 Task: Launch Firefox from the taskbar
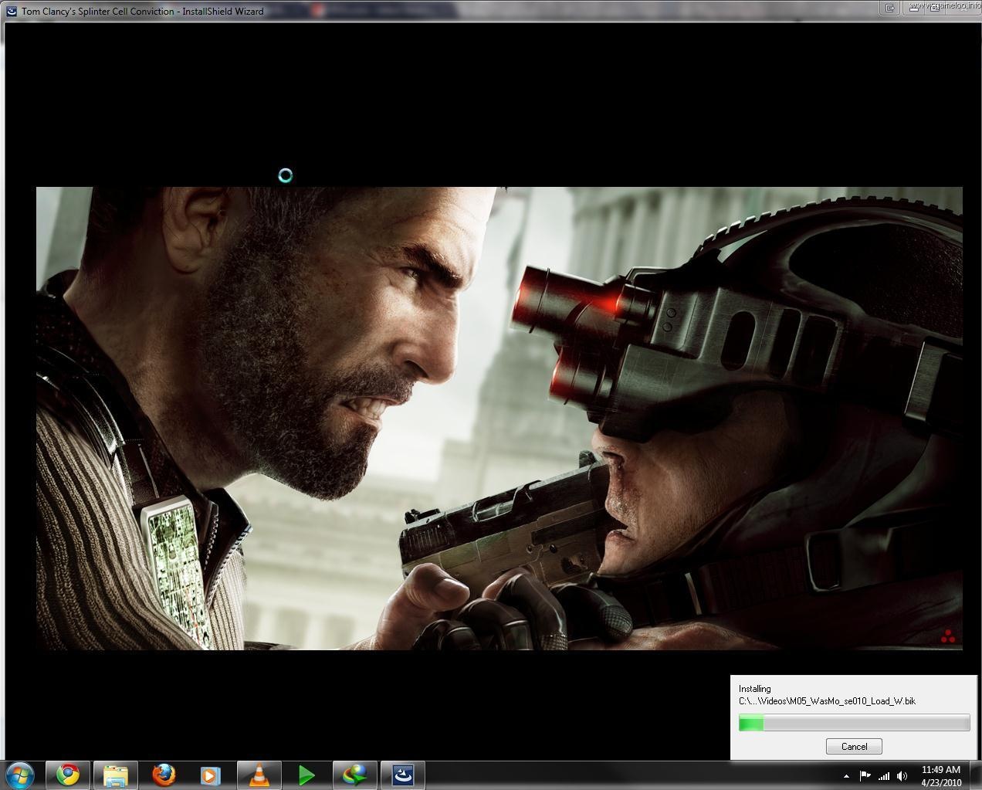(164, 775)
